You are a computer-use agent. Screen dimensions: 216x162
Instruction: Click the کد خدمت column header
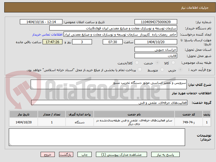pyautogui.click(x=188, y=114)
